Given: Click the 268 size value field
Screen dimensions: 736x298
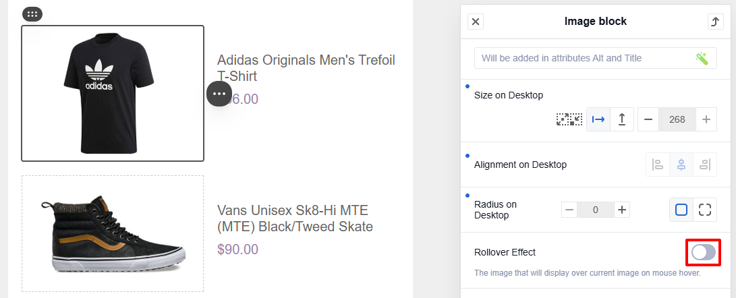Looking at the screenshot, I should tap(677, 119).
